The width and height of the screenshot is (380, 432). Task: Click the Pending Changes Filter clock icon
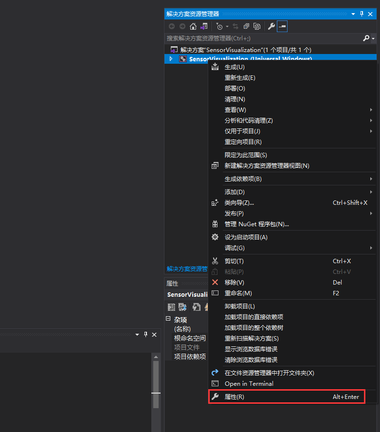220,26
